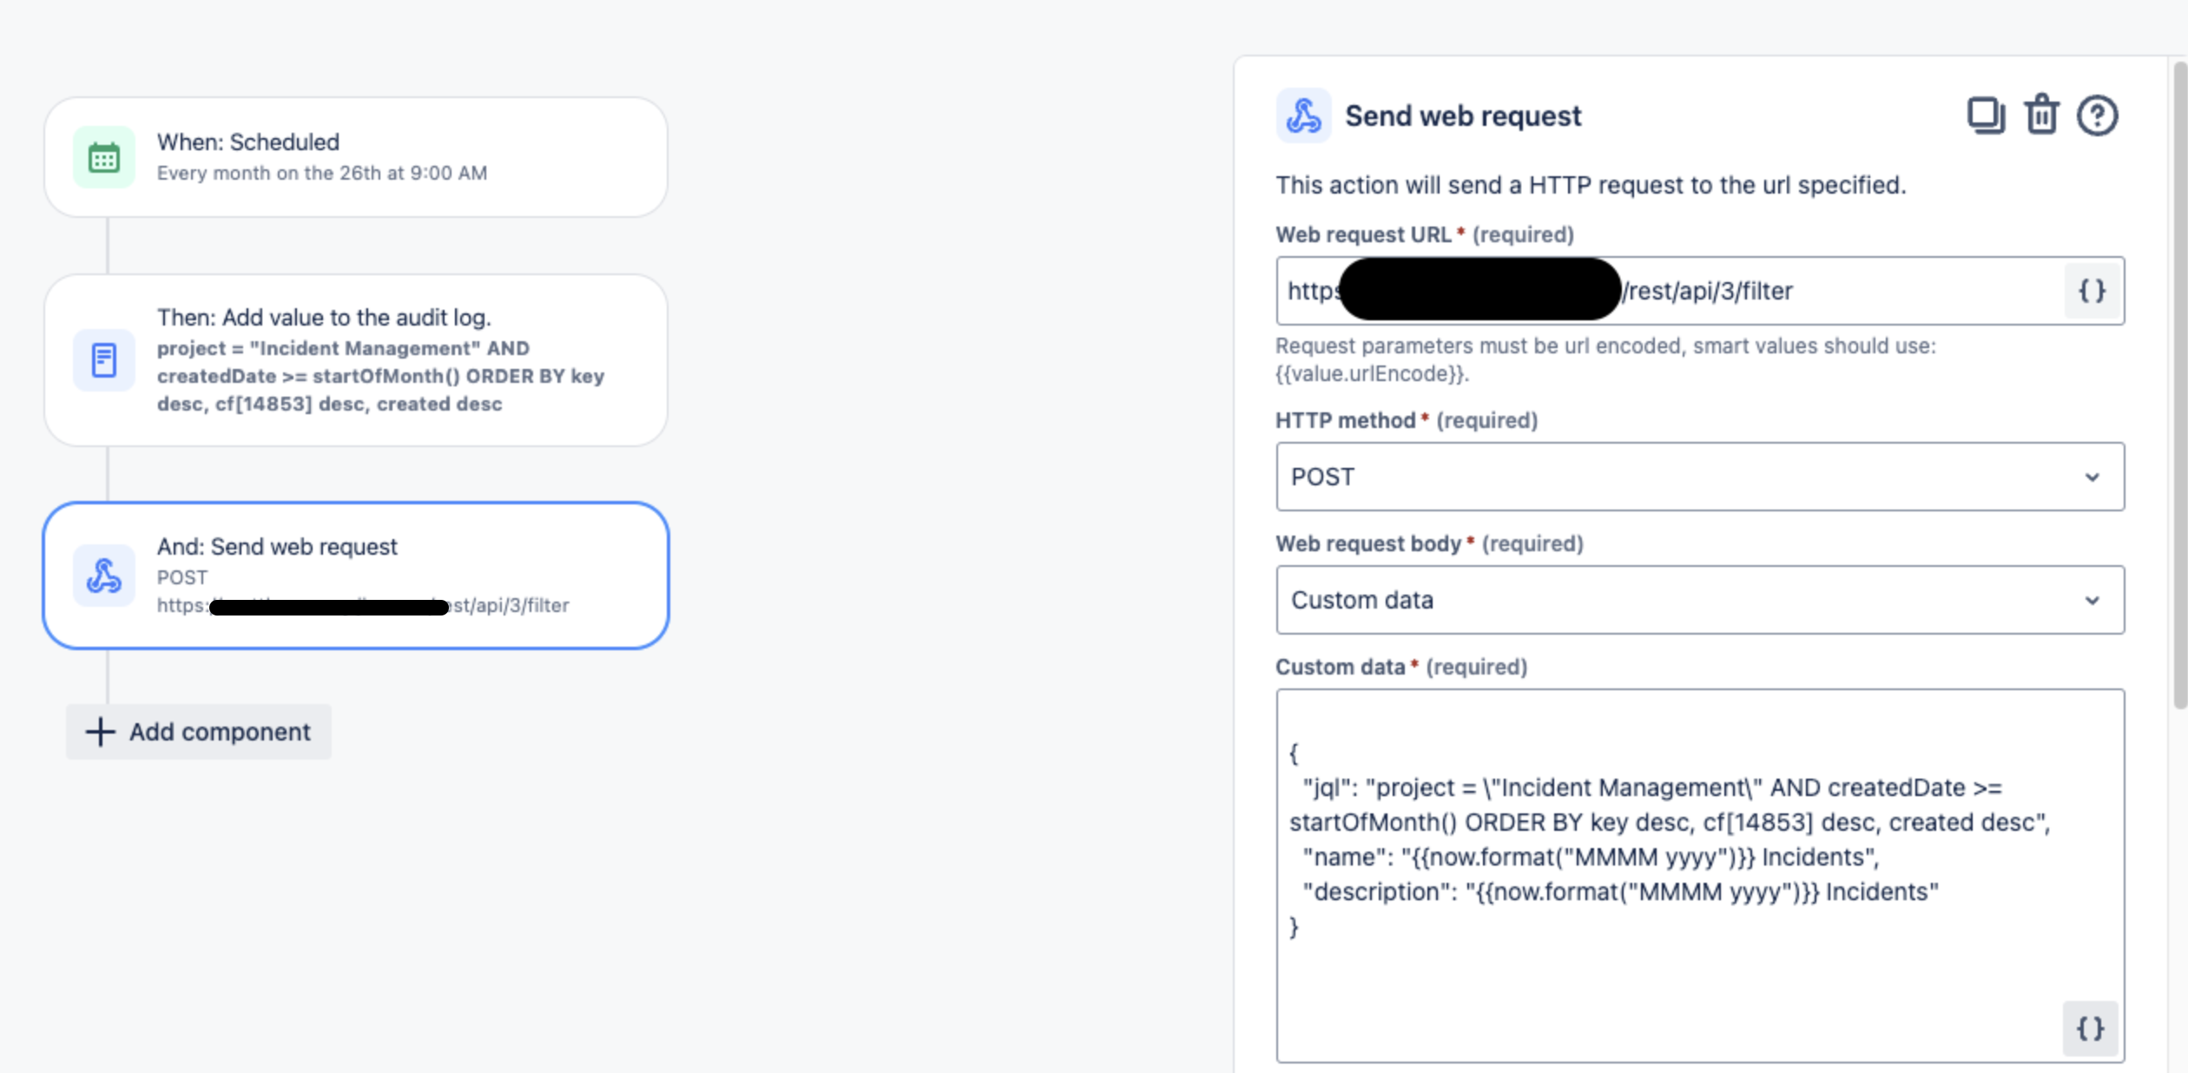Insert smart value in URL field braces icon

tap(2092, 291)
